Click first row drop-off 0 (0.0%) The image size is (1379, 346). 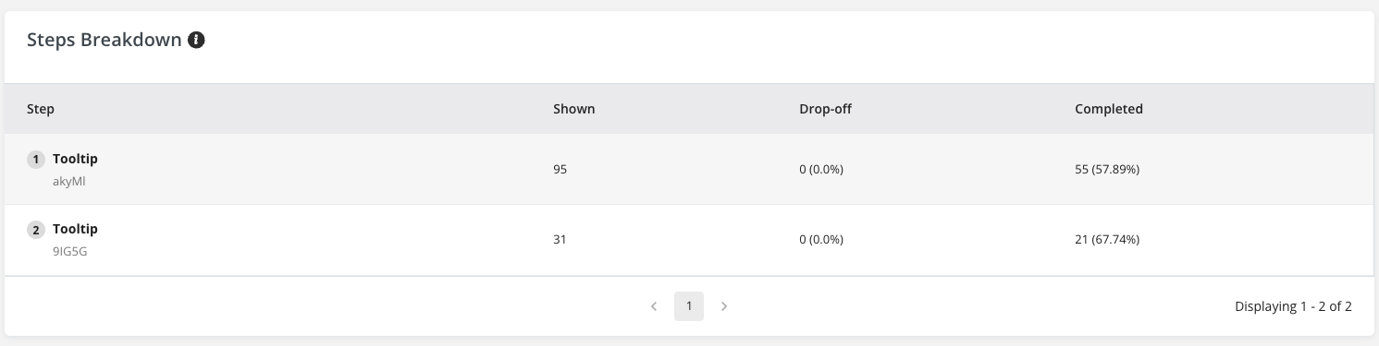pyautogui.click(x=821, y=170)
